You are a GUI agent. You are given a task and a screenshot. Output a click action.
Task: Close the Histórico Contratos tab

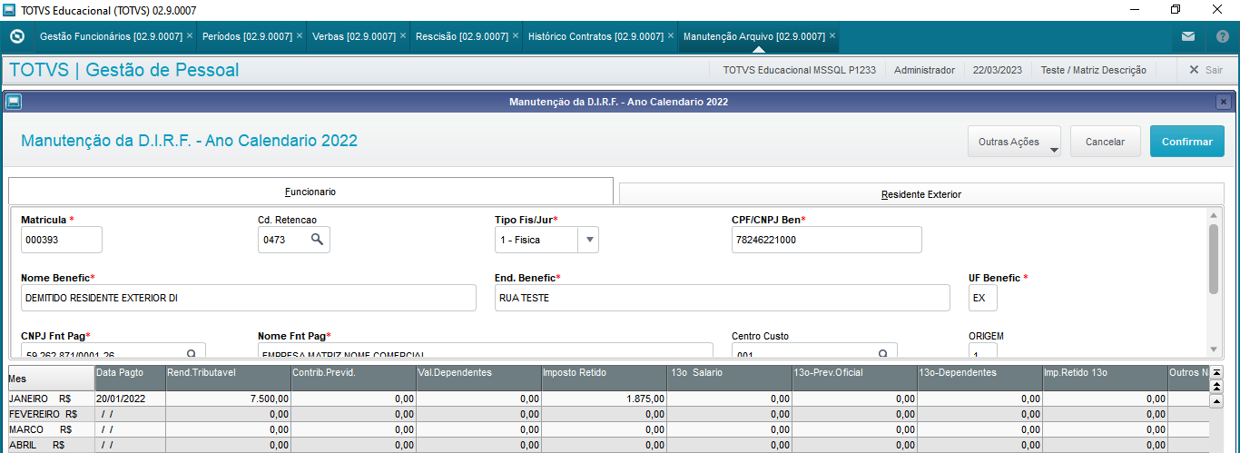(671, 36)
